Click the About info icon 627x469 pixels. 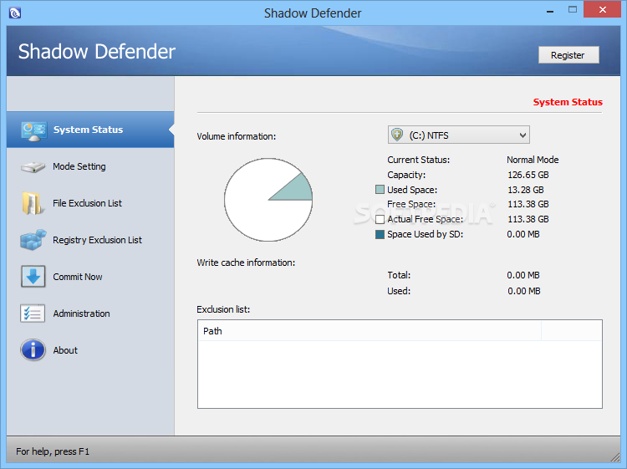pos(33,349)
